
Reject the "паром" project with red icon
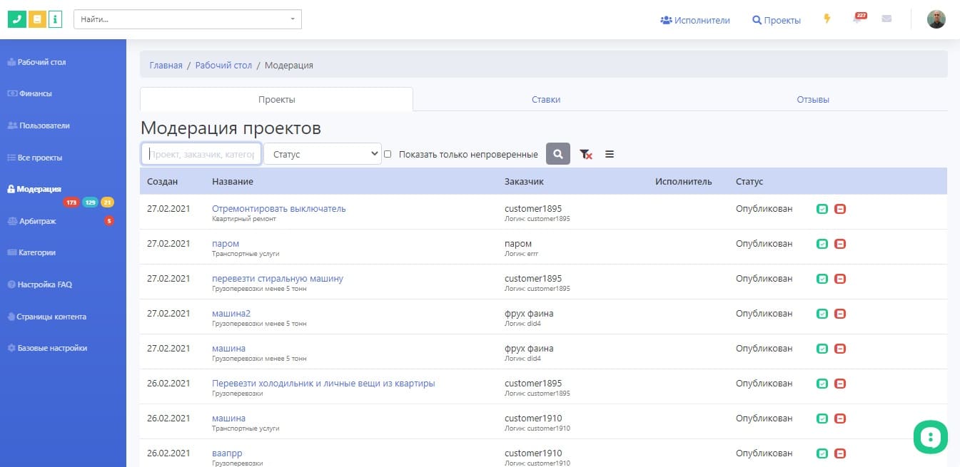[840, 244]
